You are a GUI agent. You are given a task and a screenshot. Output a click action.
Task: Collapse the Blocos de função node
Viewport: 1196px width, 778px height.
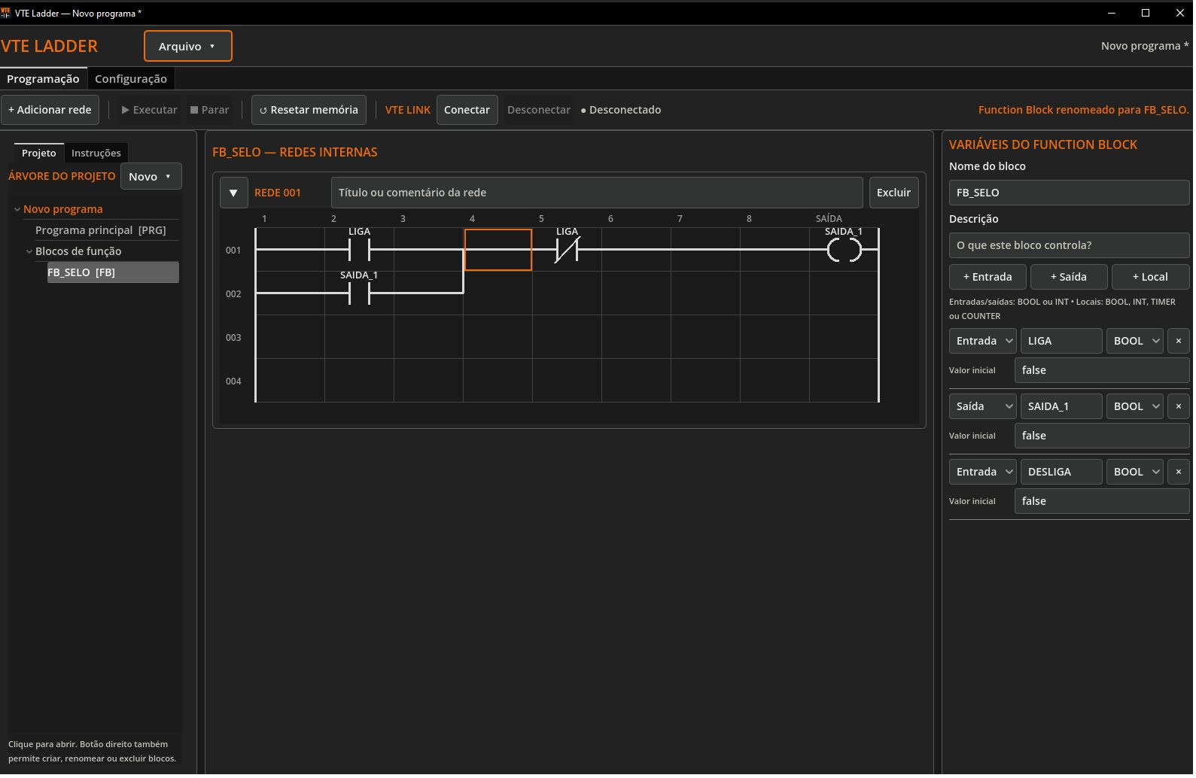pyautogui.click(x=29, y=251)
